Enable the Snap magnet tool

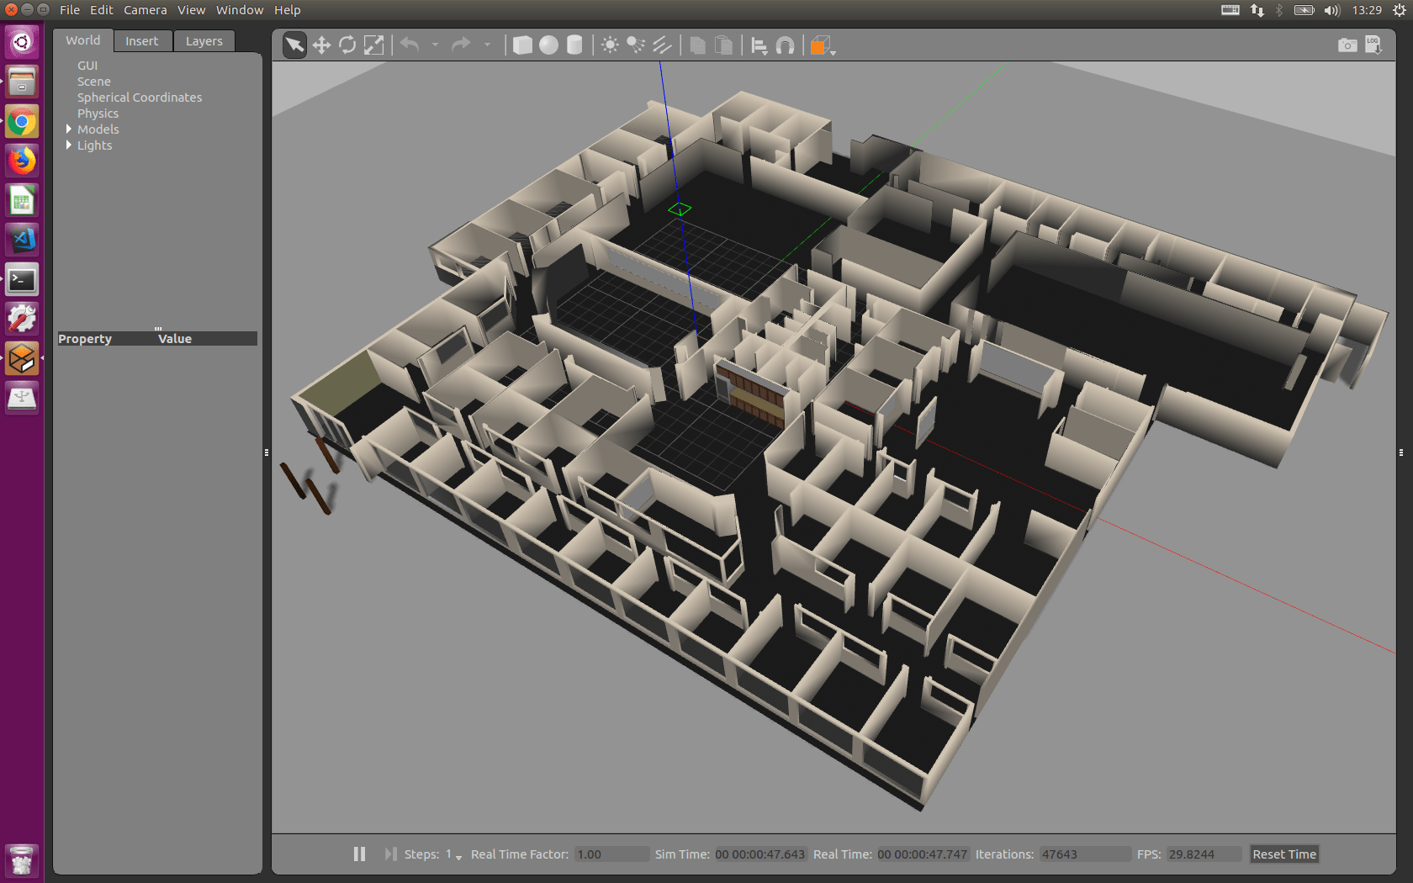click(785, 45)
